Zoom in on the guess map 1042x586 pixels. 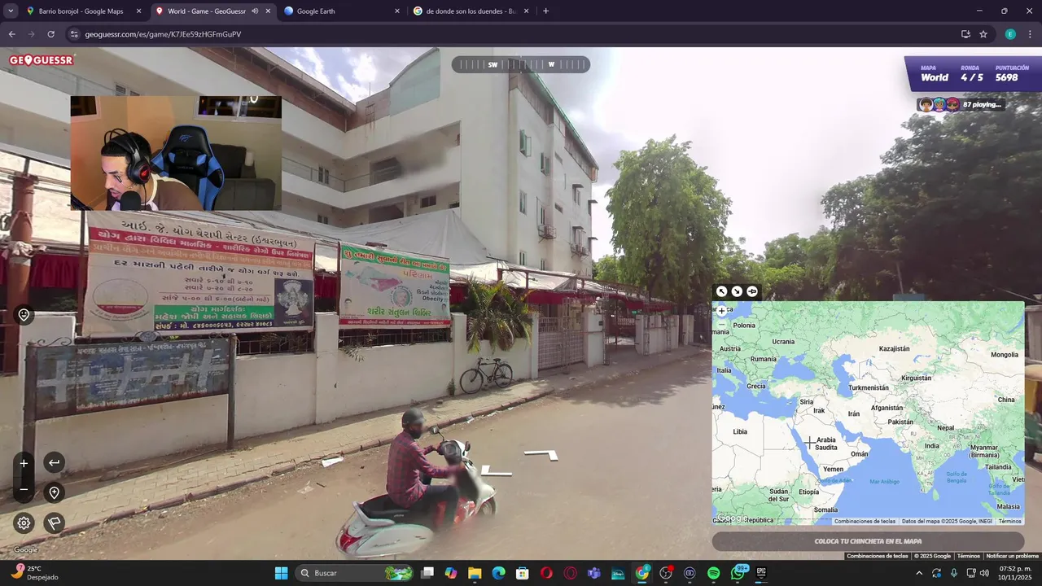(721, 311)
